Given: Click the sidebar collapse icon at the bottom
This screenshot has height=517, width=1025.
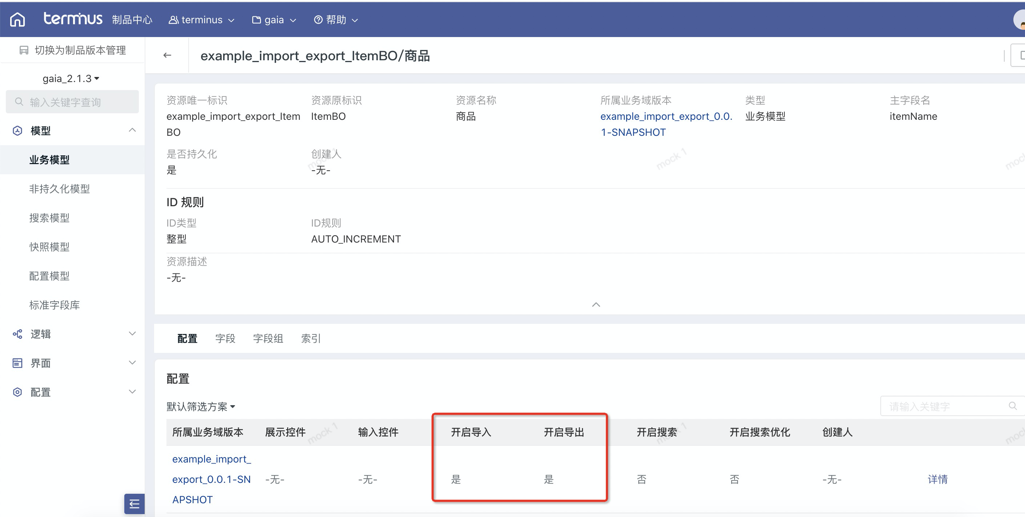Looking at the screenshot, I should pyautogui.click(x=134, y=504).
